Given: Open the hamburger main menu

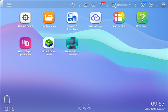Looking at the screenshot, I should click(9, 5).
